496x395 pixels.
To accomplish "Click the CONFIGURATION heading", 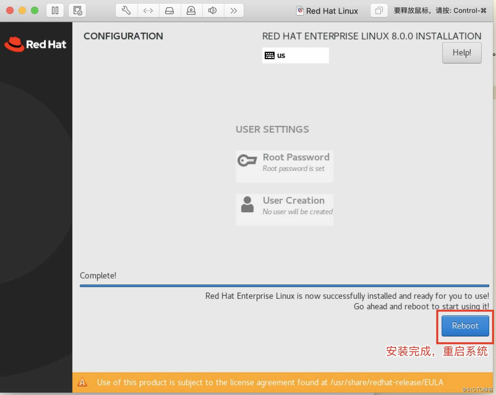I will (x=123, y=36).
